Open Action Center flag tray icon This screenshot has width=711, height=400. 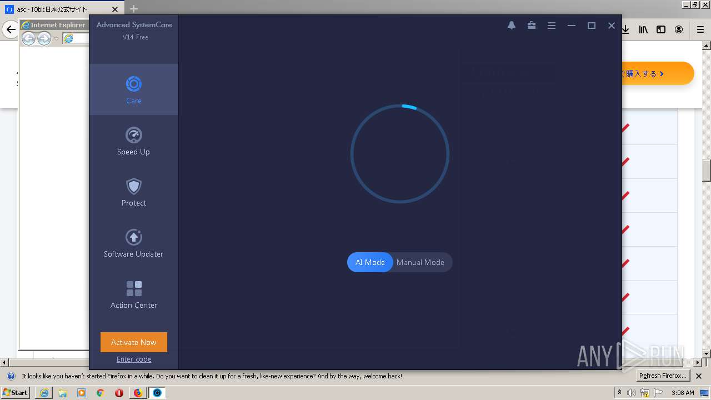pos(658,393)
